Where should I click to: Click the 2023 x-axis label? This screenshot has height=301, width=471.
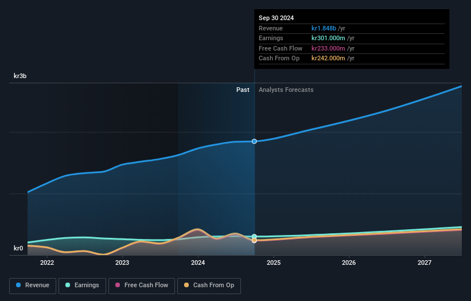[122, 263]
